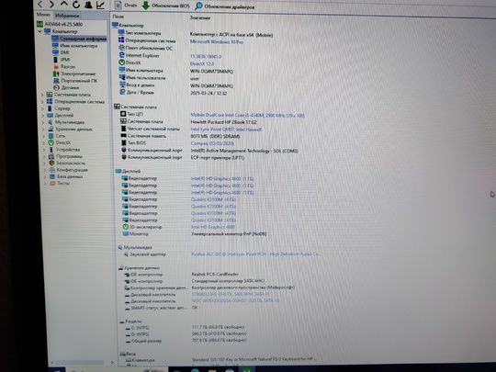
Task: Select Hewlett-Packard HP ZBook 17 G2 value
Action: [x=223, y=122]
